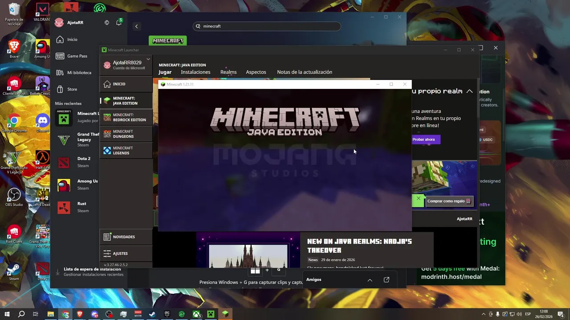The width and height of the screenshot is (570, 320).
Task: Select Minecraft: Java Edition in launcher sidebar
Action: click(126, 101)
